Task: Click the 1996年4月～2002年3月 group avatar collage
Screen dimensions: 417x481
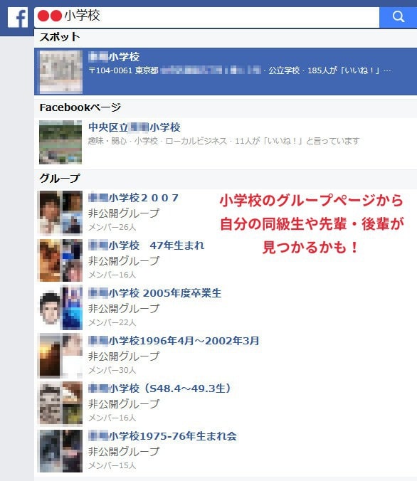Action: pos(60,356)
